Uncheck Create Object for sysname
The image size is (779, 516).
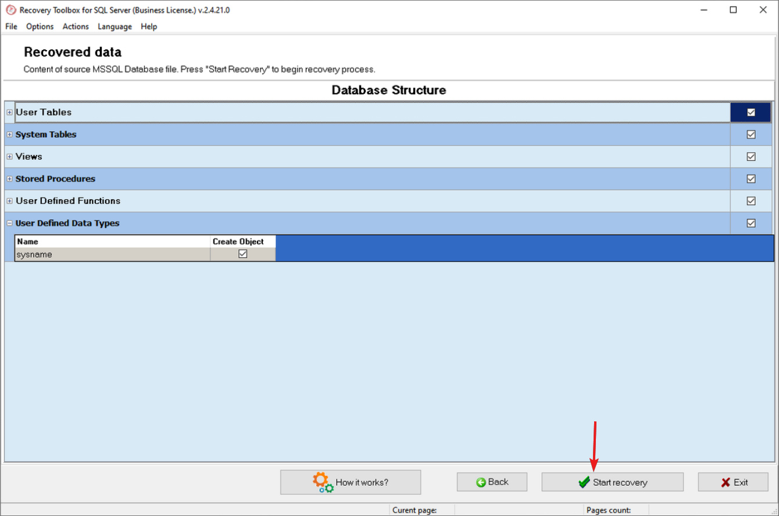click(x=243, y=254)
